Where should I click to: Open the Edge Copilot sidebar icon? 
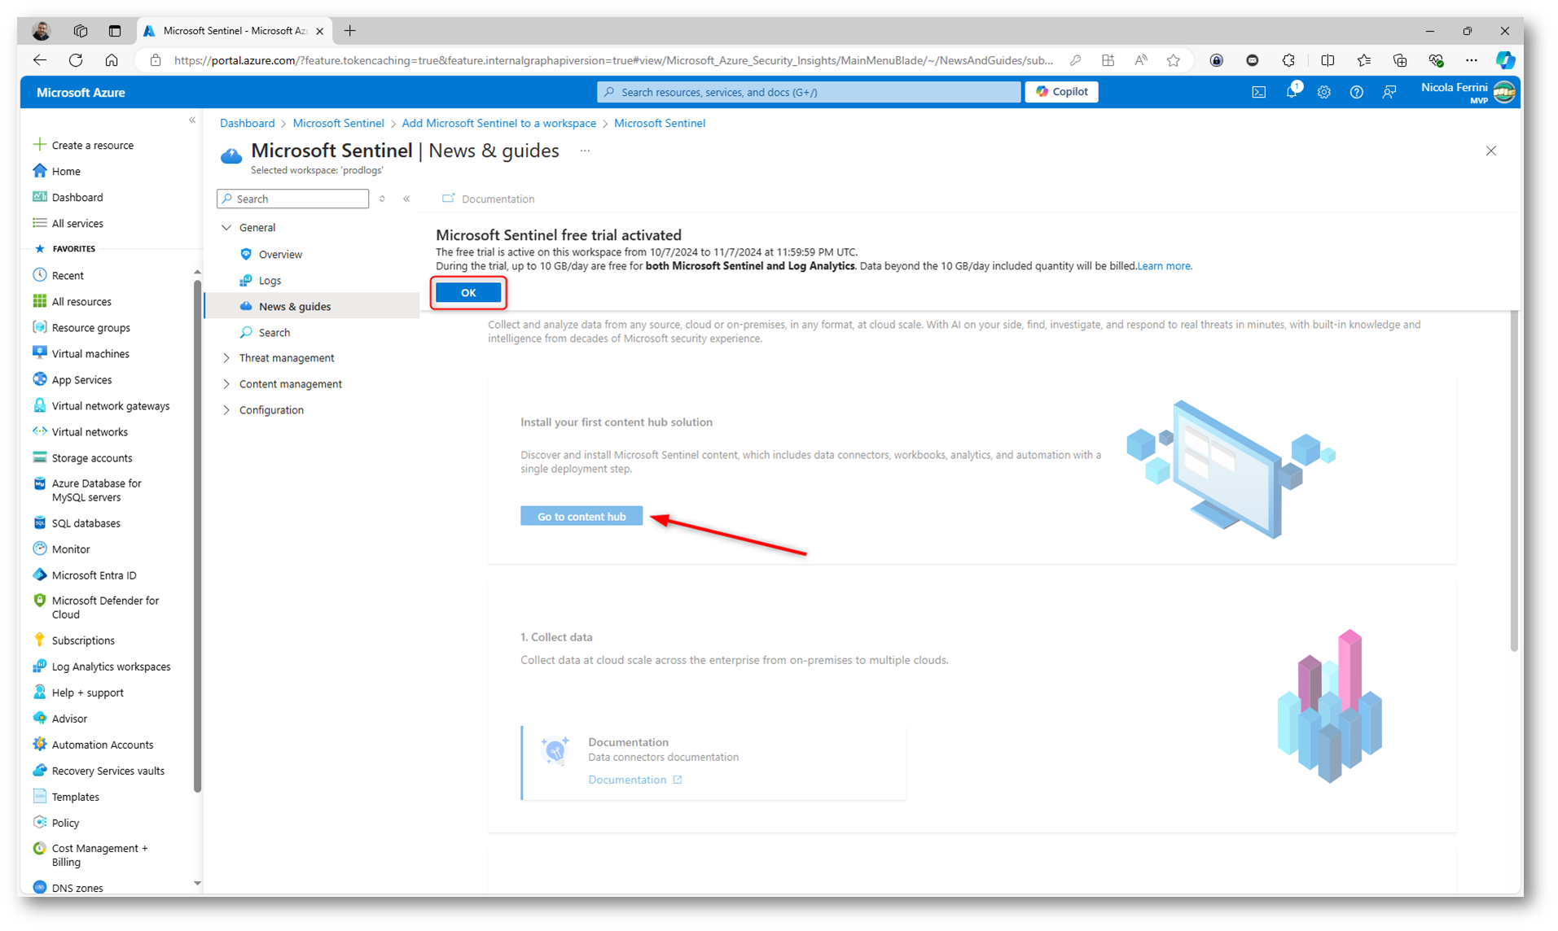click(x=1505, y=60)
